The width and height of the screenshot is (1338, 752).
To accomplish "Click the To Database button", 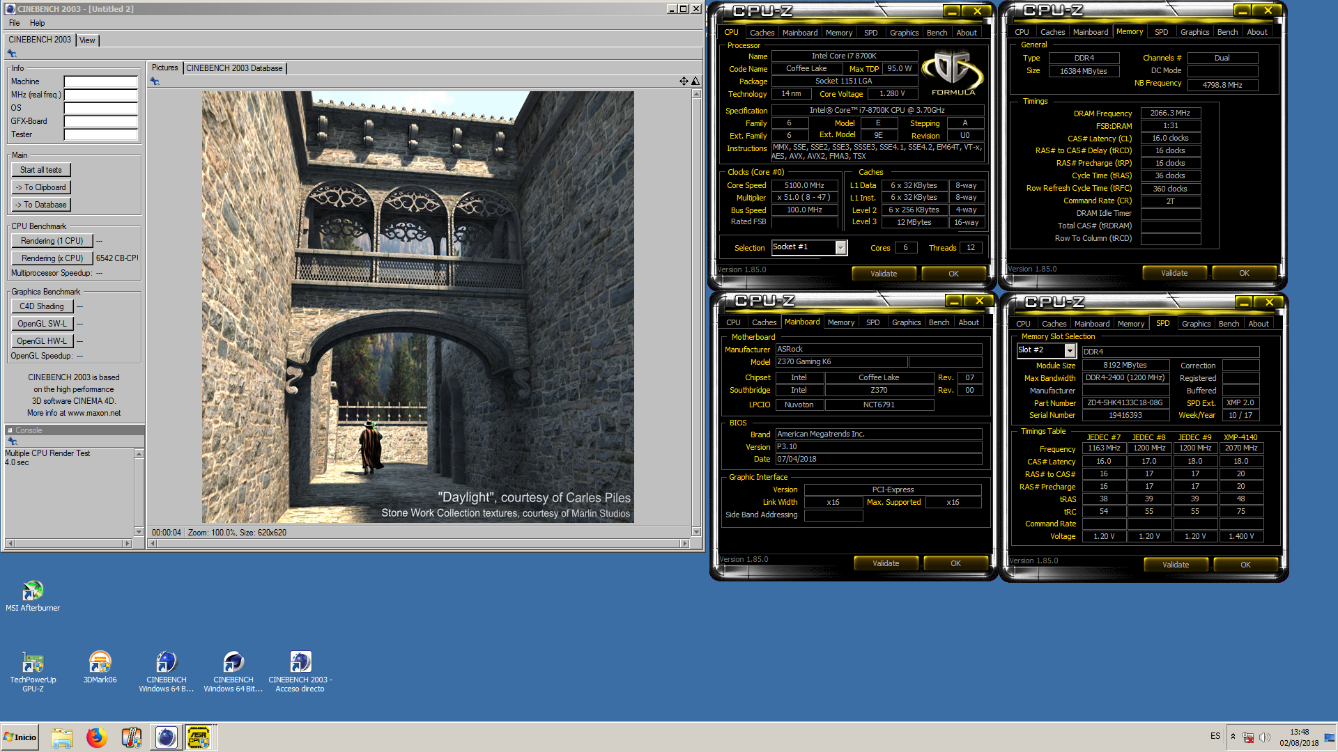I will coord(41,205).
